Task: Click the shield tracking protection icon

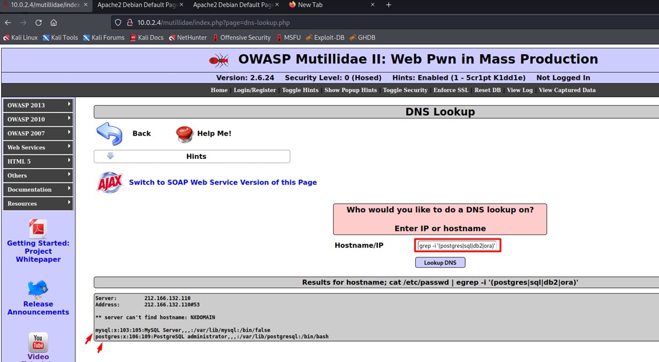Action: pyautogui.click(x=118, y=23)
